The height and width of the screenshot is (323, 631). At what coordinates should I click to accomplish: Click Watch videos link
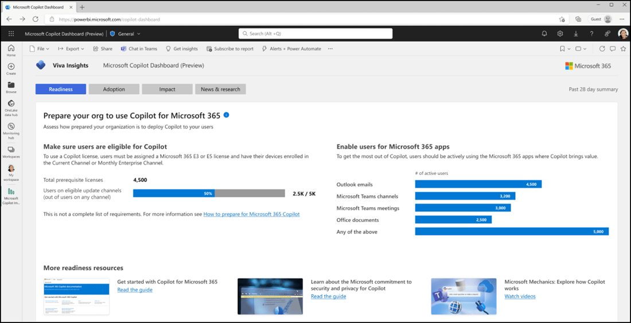[520, 297]
